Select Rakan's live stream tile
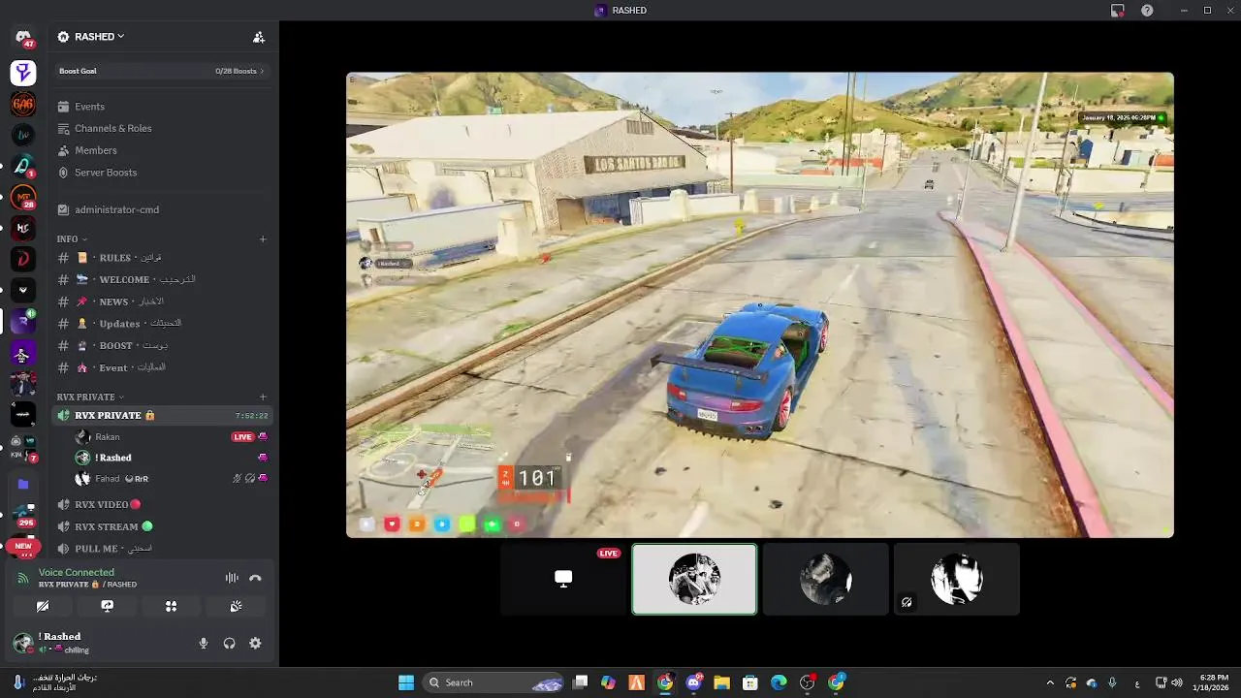 [x=563, y=579]
